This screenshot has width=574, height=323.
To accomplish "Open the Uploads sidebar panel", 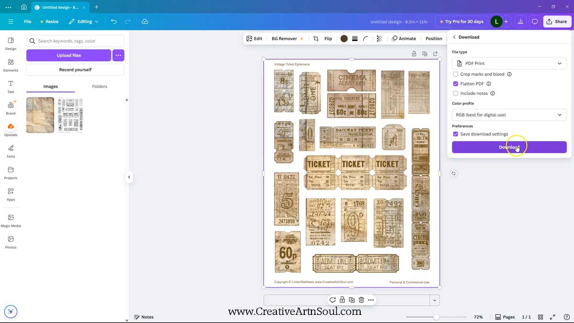I will coord(11,130).
